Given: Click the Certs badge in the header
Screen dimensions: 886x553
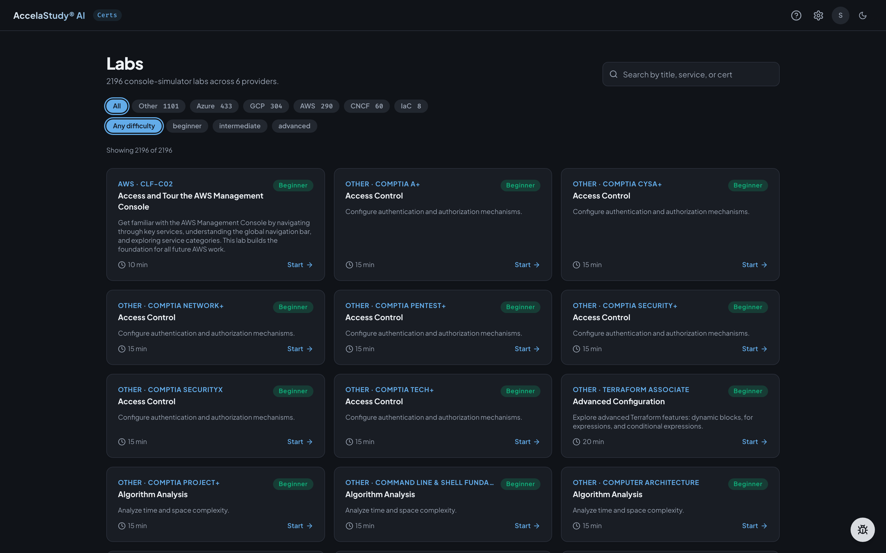Looking at the screenshot, I should pos(107,15).
